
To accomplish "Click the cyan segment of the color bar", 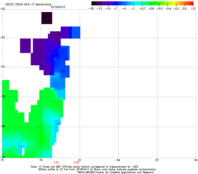I will [x=136, y=3].
